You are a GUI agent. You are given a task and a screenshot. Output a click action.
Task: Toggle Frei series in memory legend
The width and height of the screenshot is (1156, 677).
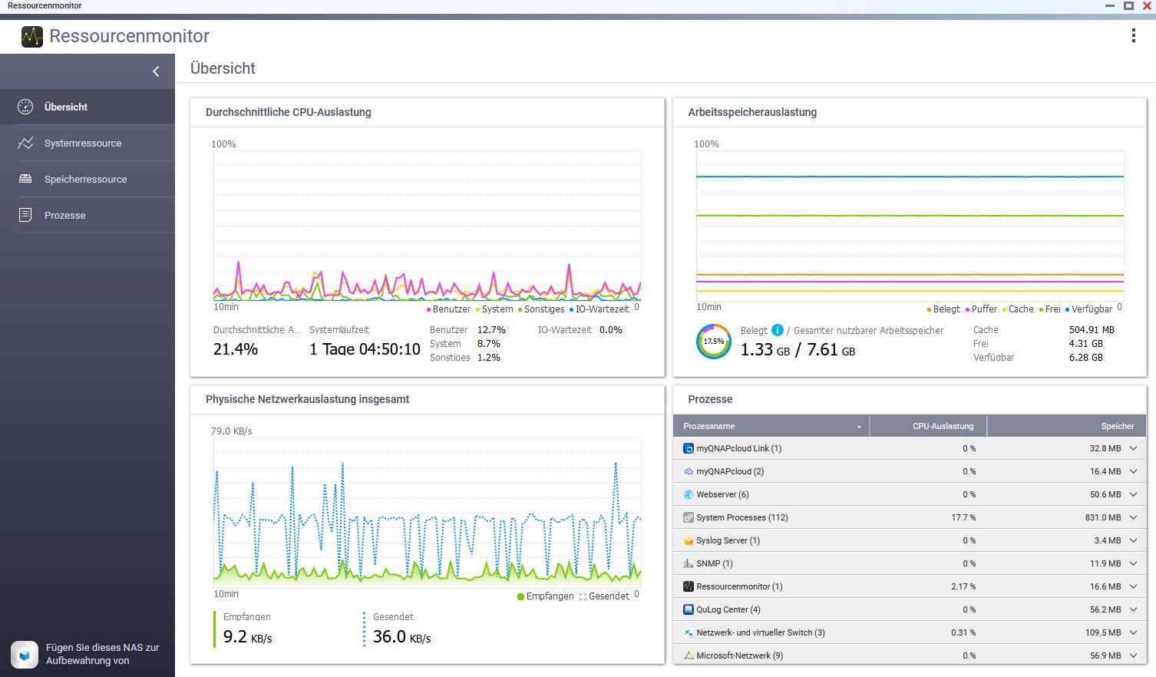[1049, 309]
